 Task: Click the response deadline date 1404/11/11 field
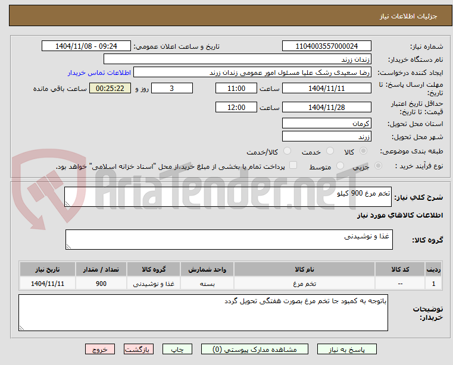[326, 89]
